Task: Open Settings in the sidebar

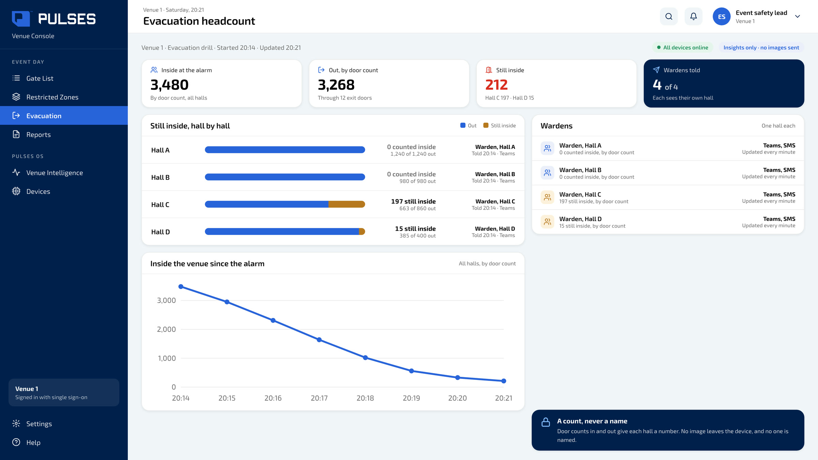Action: click(64, 424)
